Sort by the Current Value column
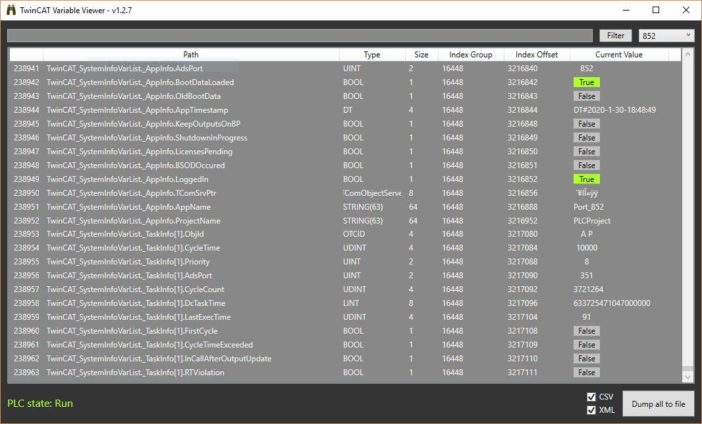The height and width of the screenshot is (424, 702). (x=618, y=54)
